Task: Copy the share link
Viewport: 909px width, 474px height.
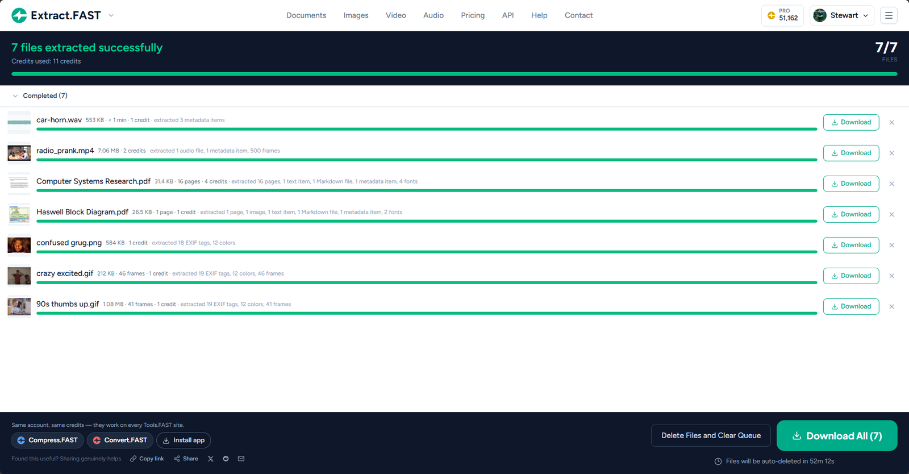Action: coord(147,459)
